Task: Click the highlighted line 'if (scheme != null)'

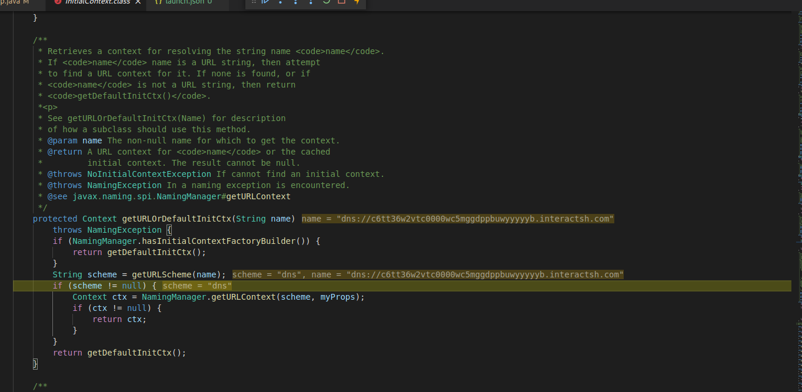Action: coord(402,286)
